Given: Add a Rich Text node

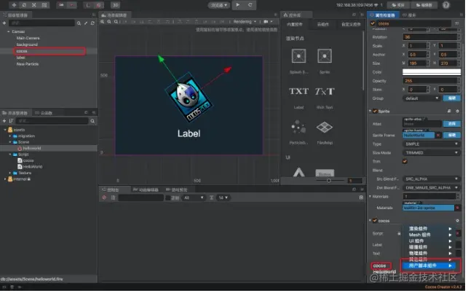Looking at the screenshot, I should point(325,91).
